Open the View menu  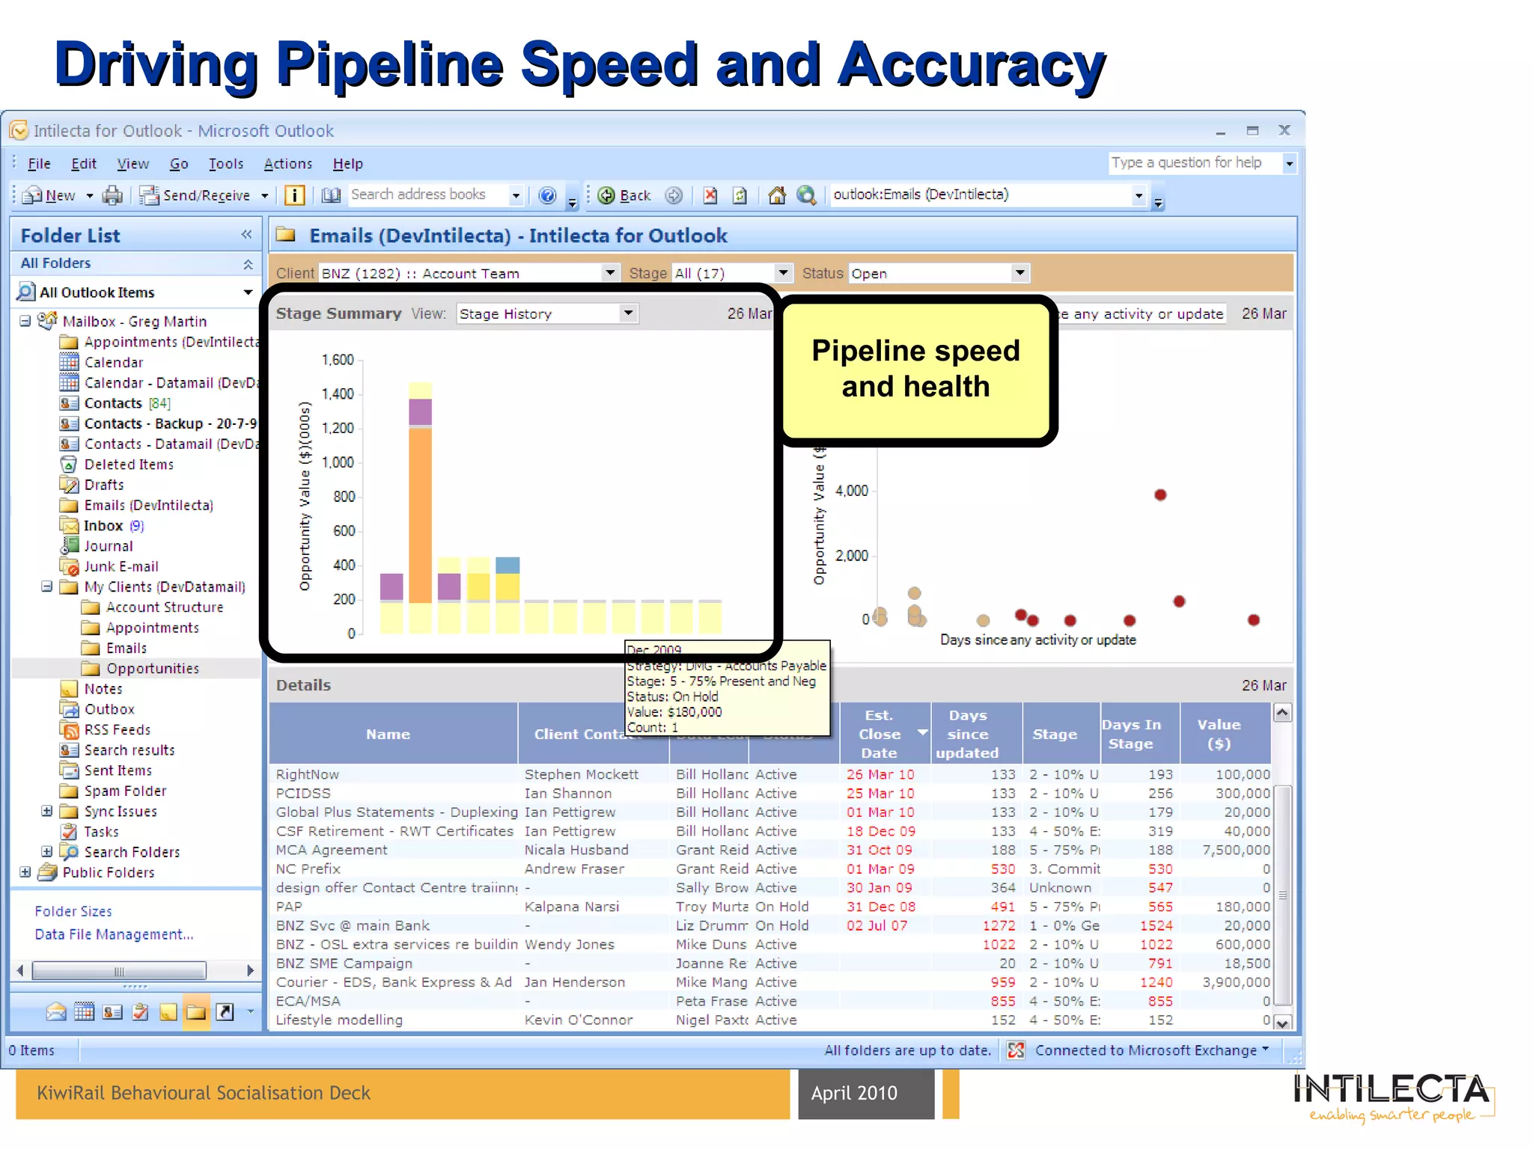[132, 164]
